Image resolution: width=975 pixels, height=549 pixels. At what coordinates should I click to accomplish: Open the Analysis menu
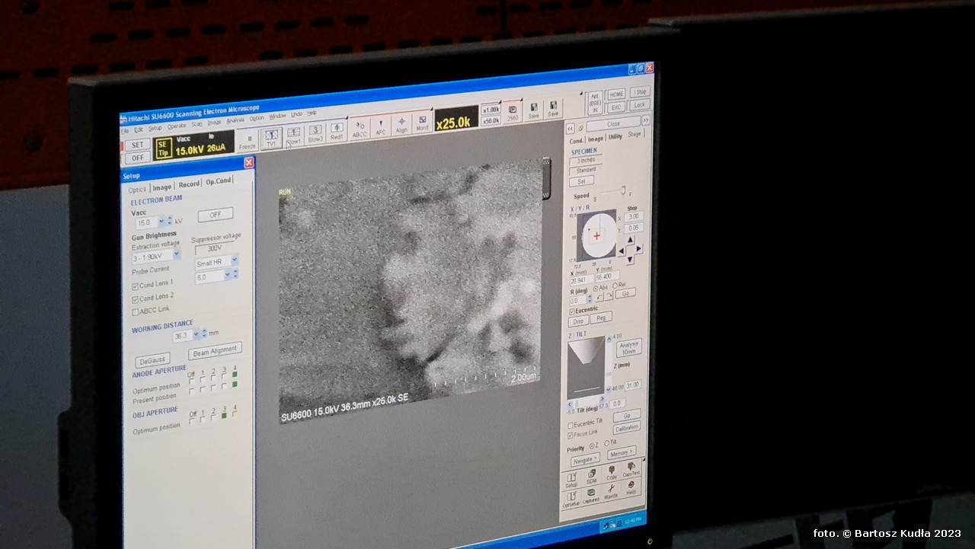point(235,120)
